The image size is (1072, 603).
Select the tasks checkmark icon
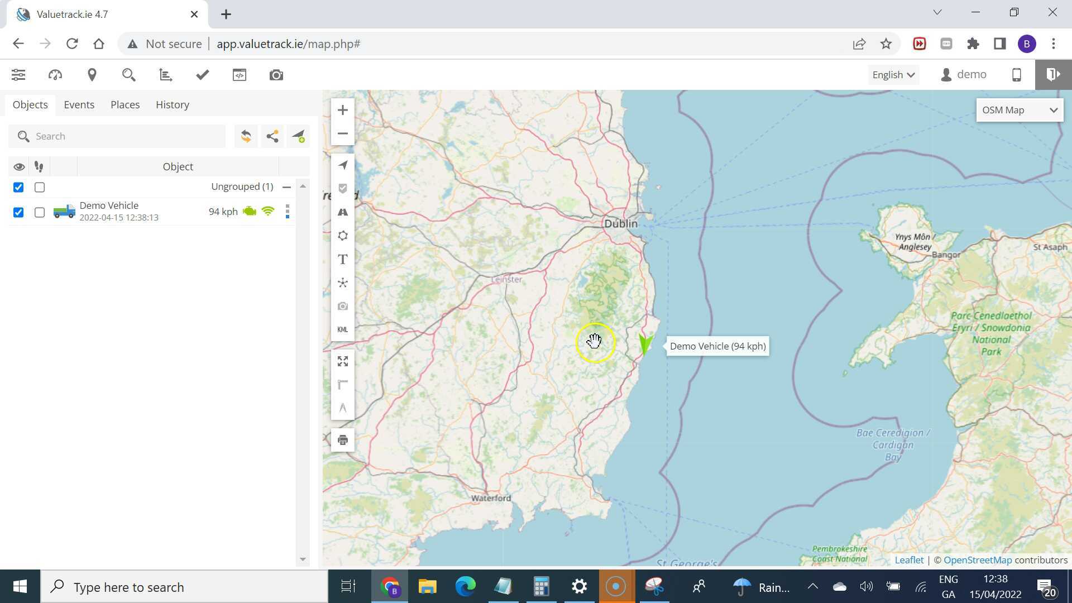(202, 74)
